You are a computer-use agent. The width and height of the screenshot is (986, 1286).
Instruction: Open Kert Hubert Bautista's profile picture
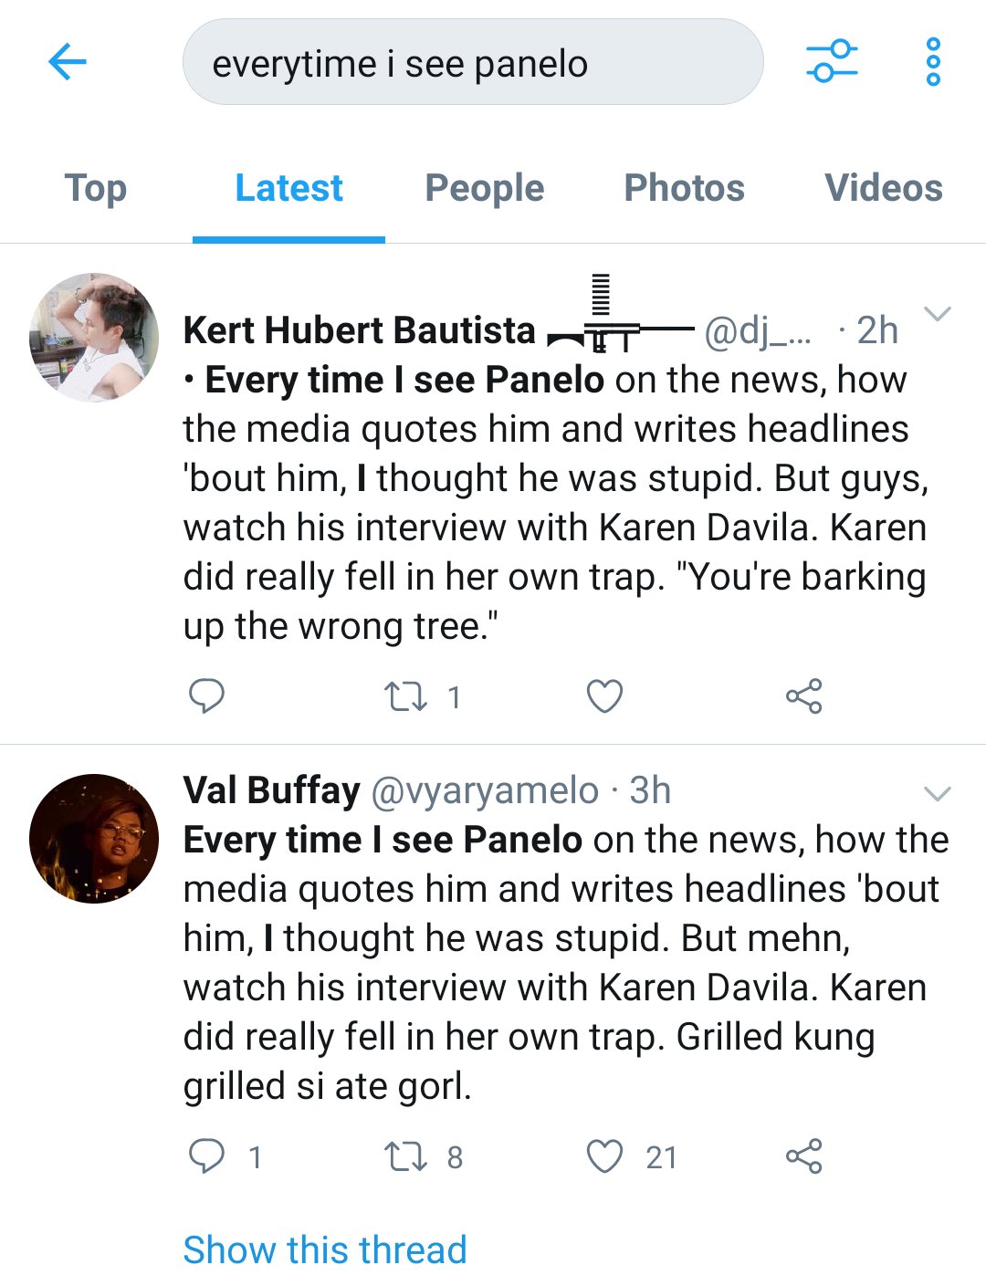(94, 337)
